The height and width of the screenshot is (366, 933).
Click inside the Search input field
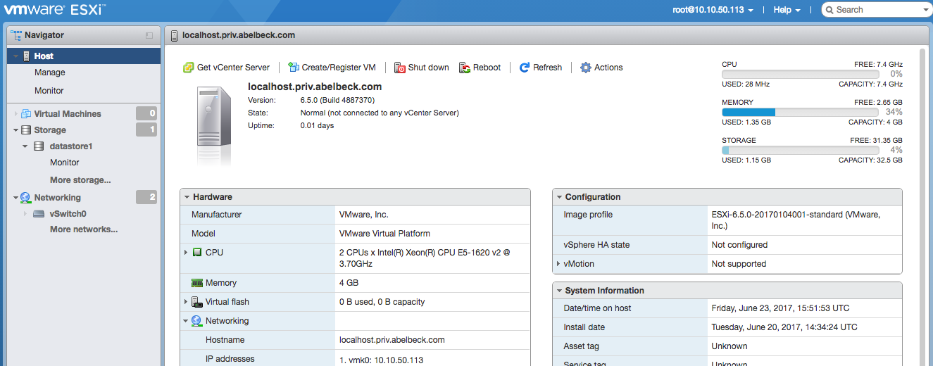[877, 10]
